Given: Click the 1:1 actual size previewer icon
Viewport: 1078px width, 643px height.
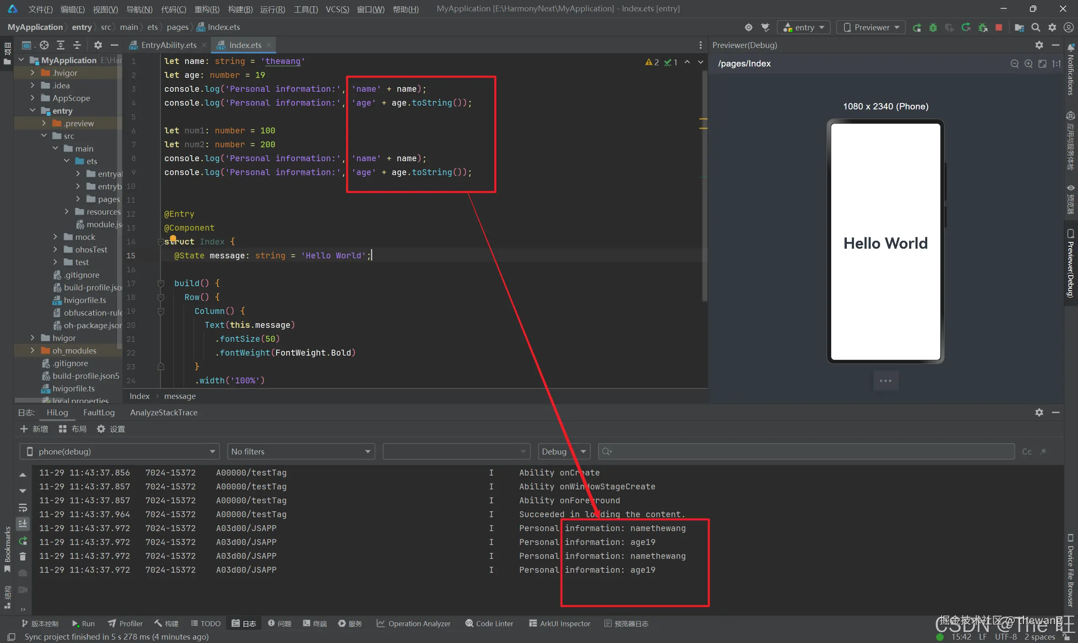Looking at the screenshot, I should point(1057,64).
